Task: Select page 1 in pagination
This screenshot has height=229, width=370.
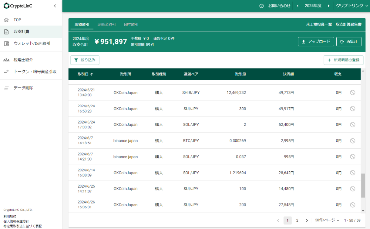Action: [x=287, y=220]
